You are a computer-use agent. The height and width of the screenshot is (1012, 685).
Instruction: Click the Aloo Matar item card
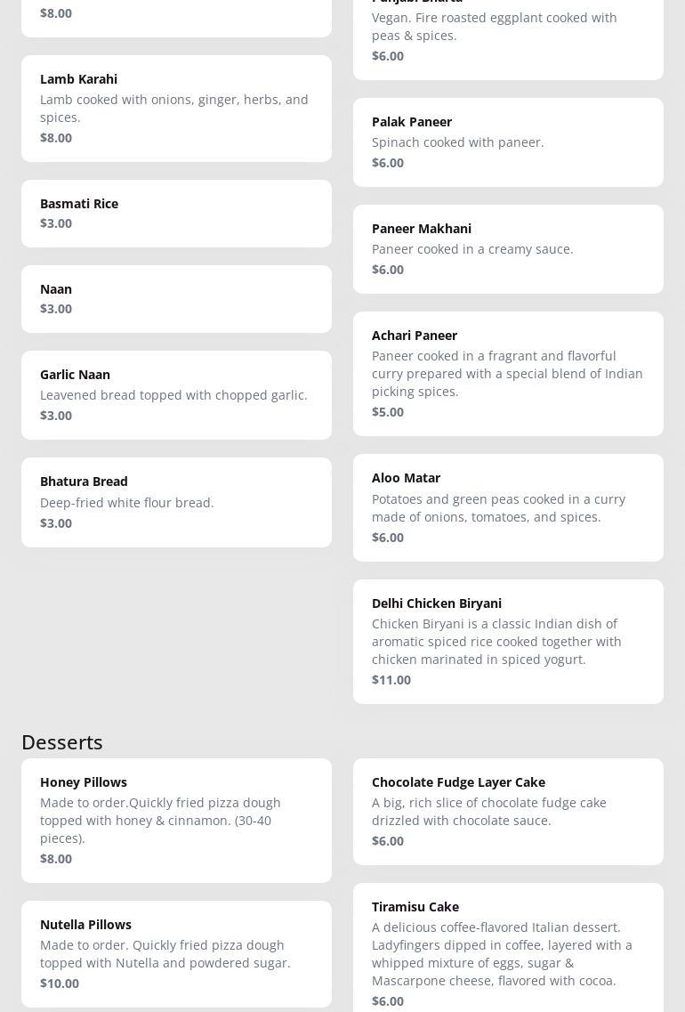tap(508, 507)
